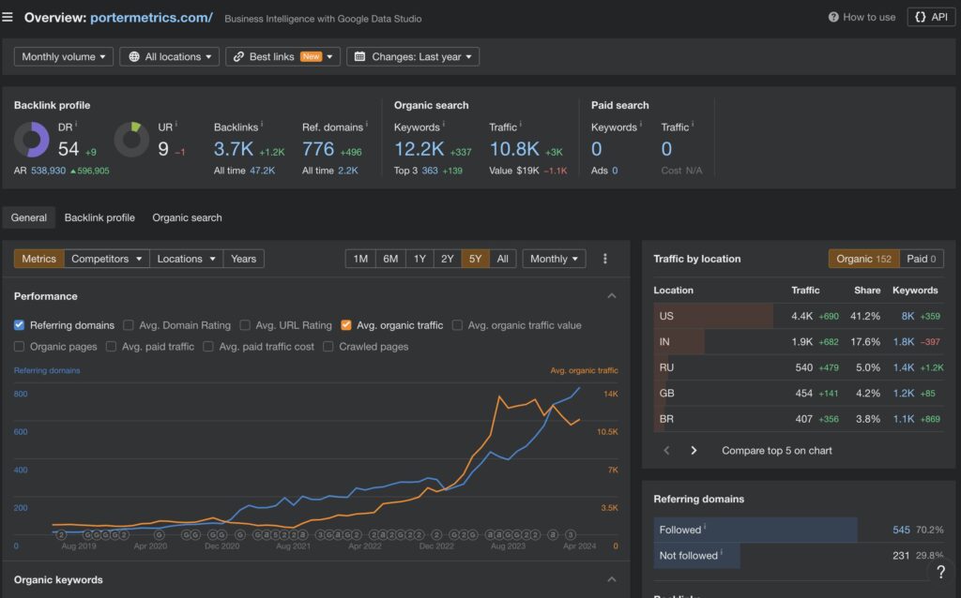Open the 3.7K backlinks value
Screen dimensions: 961x598
tap(234, 149)
